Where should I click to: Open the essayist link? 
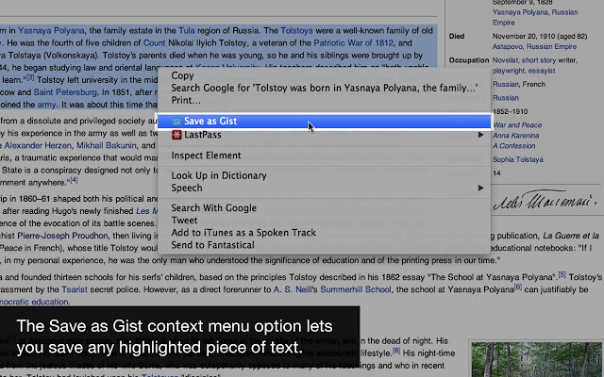tap(542, 71)
